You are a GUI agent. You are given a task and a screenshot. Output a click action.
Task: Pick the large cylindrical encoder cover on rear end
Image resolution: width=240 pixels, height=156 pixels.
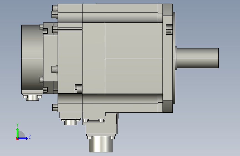click(x=32, y=57)
